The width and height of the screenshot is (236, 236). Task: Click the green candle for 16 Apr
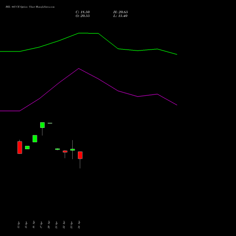[x=35, y=139]
